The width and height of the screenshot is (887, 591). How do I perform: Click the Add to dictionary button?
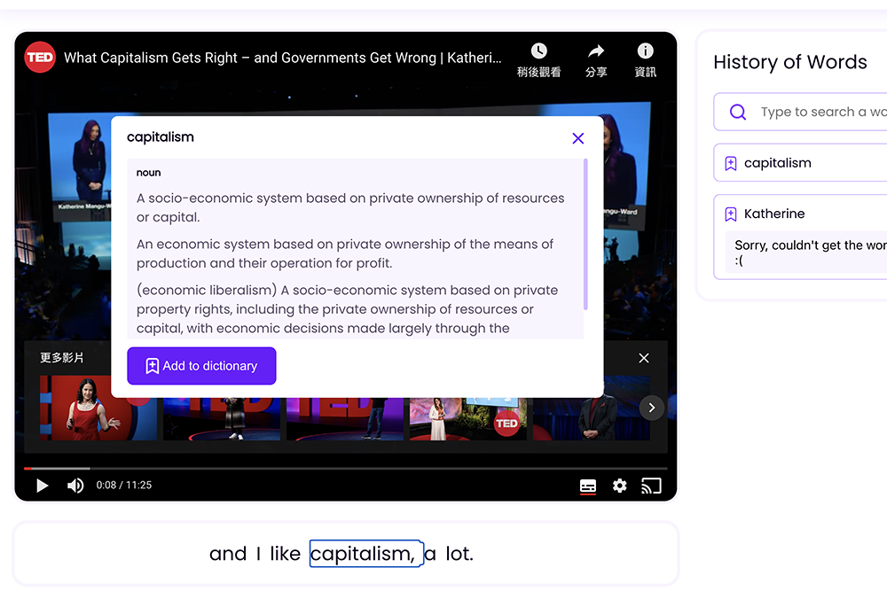[201, 365]
